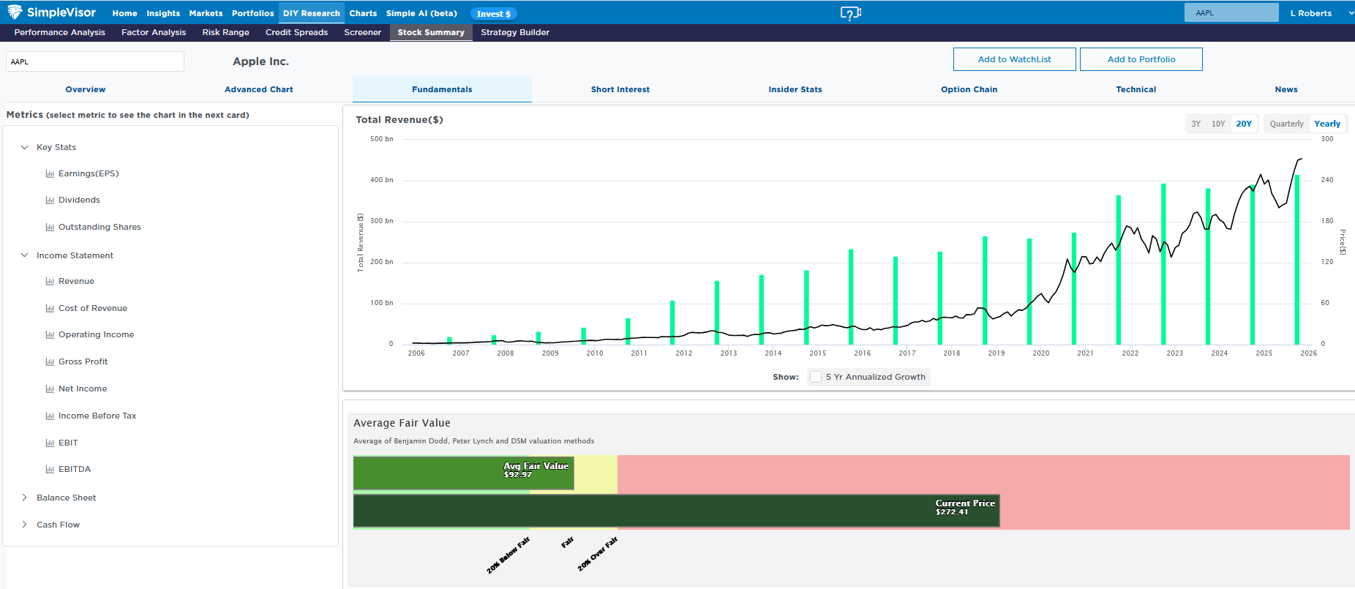
Task: Switch chart to Quarterly view
Action: [x=1286, y=124]
